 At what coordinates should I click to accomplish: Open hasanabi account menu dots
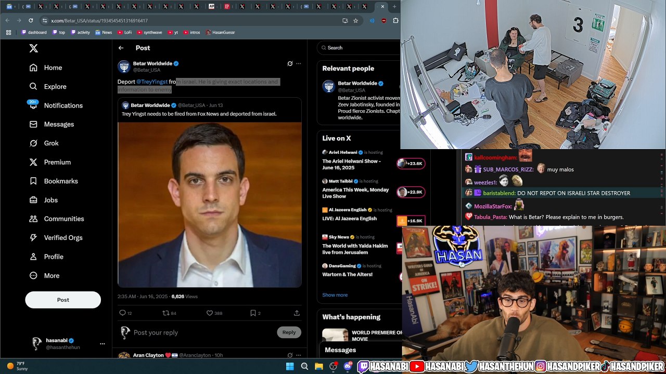coord(103,344)
